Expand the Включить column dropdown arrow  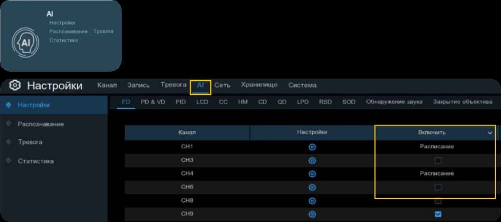490,133
